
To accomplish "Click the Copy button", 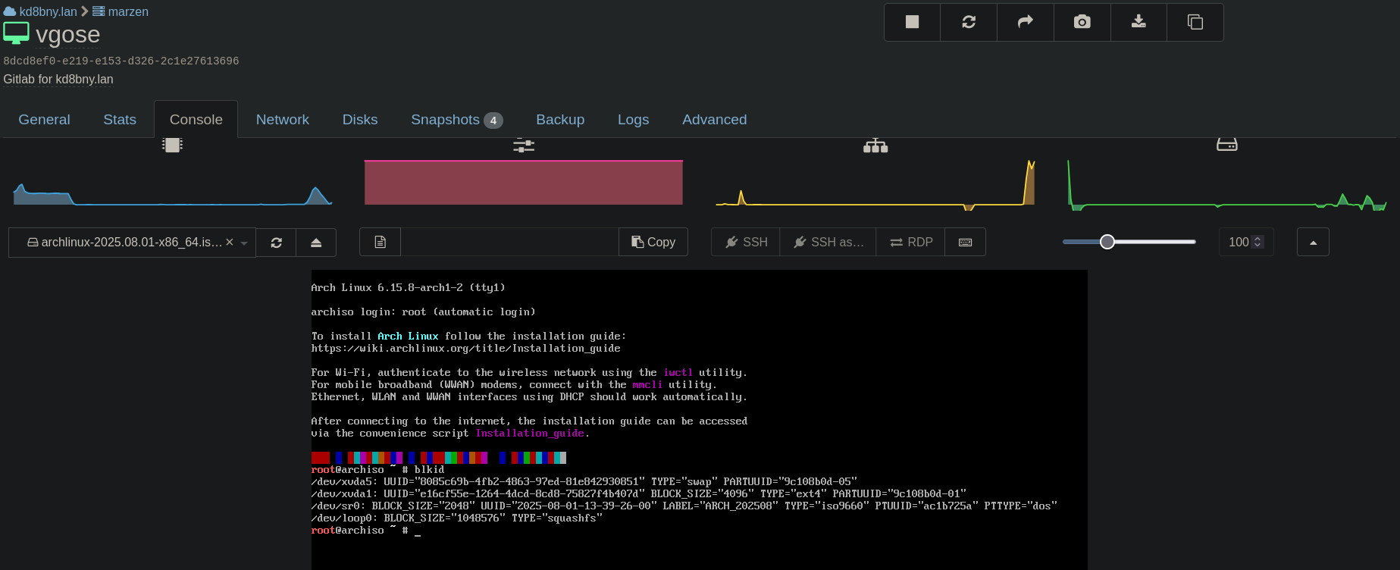I will [x=653, y=243].
